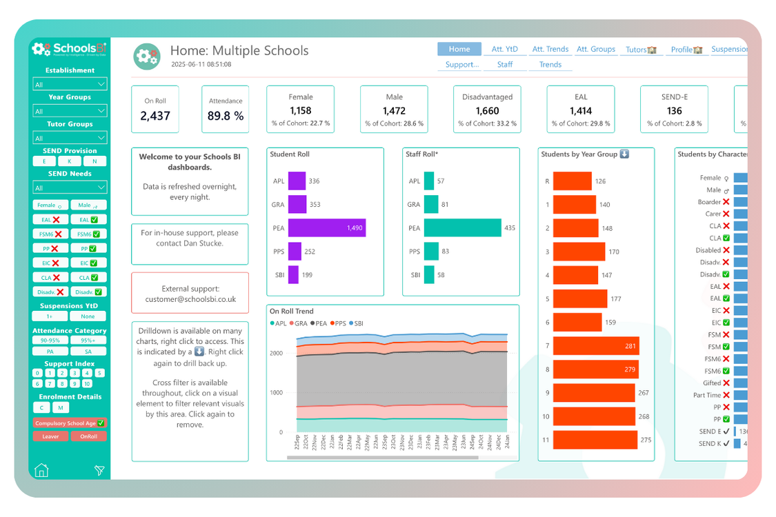Expand the Year Groups dropdown
The width and height of the screenshot is (776, 517).
69,110
